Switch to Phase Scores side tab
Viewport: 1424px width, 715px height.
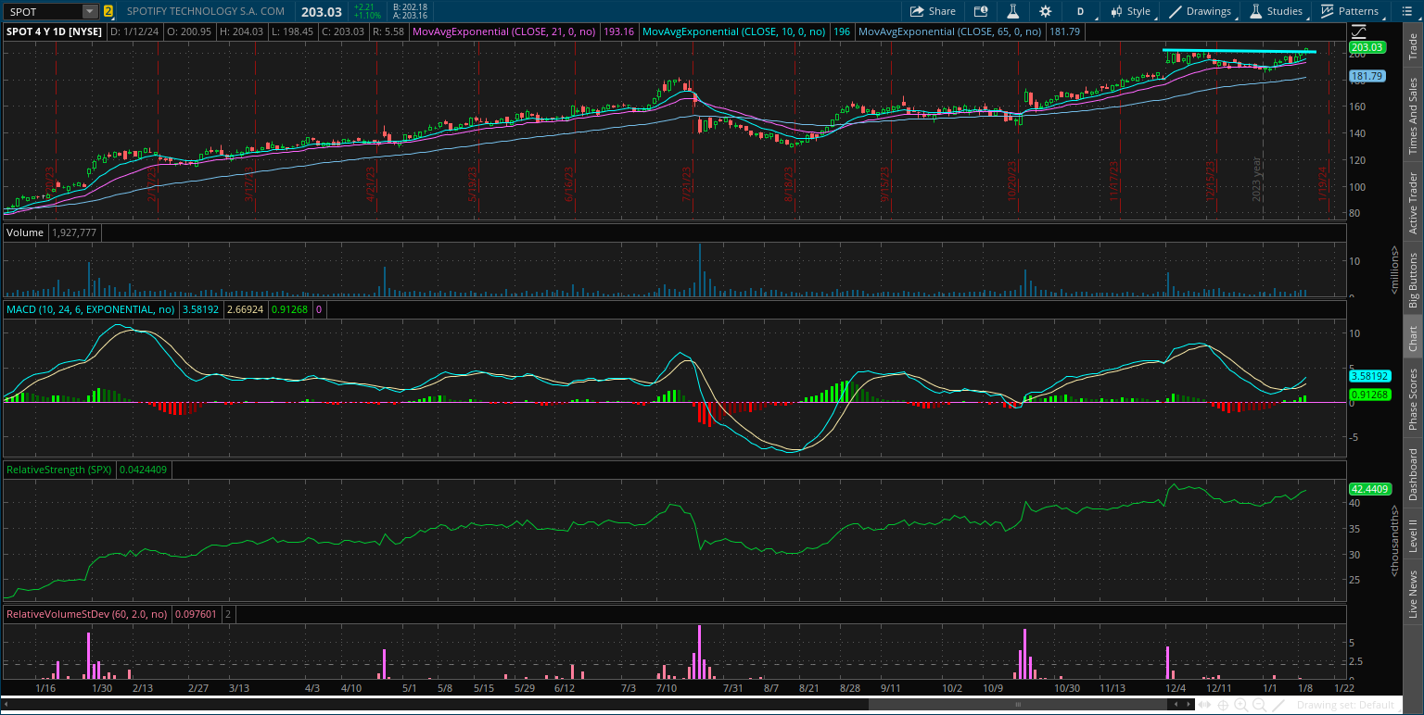click(x=1412, y=399)
